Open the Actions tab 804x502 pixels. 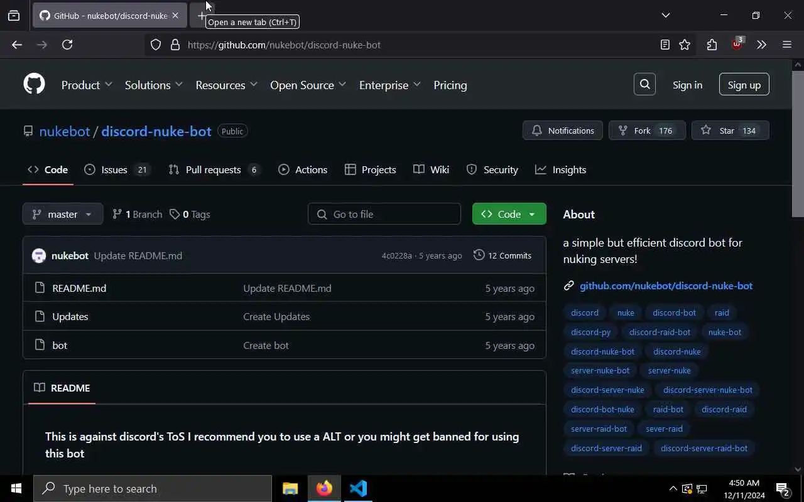[303, 169]
